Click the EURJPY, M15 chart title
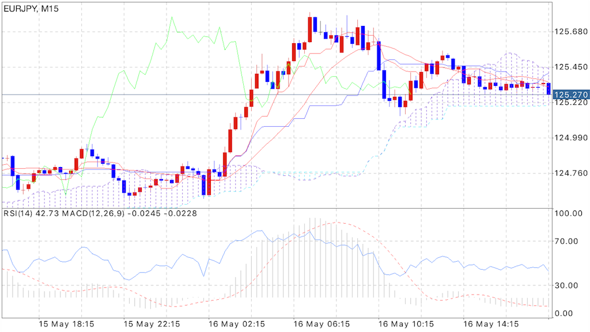The height and width of the screenshot is (332, 590). click(x=31, y=9)
